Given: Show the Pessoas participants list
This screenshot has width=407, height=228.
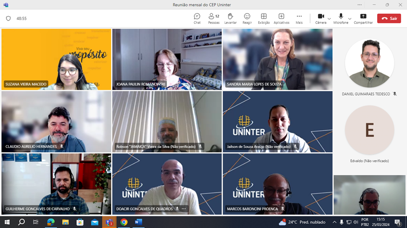Looking at the screenshot, I should click(214, 18).
